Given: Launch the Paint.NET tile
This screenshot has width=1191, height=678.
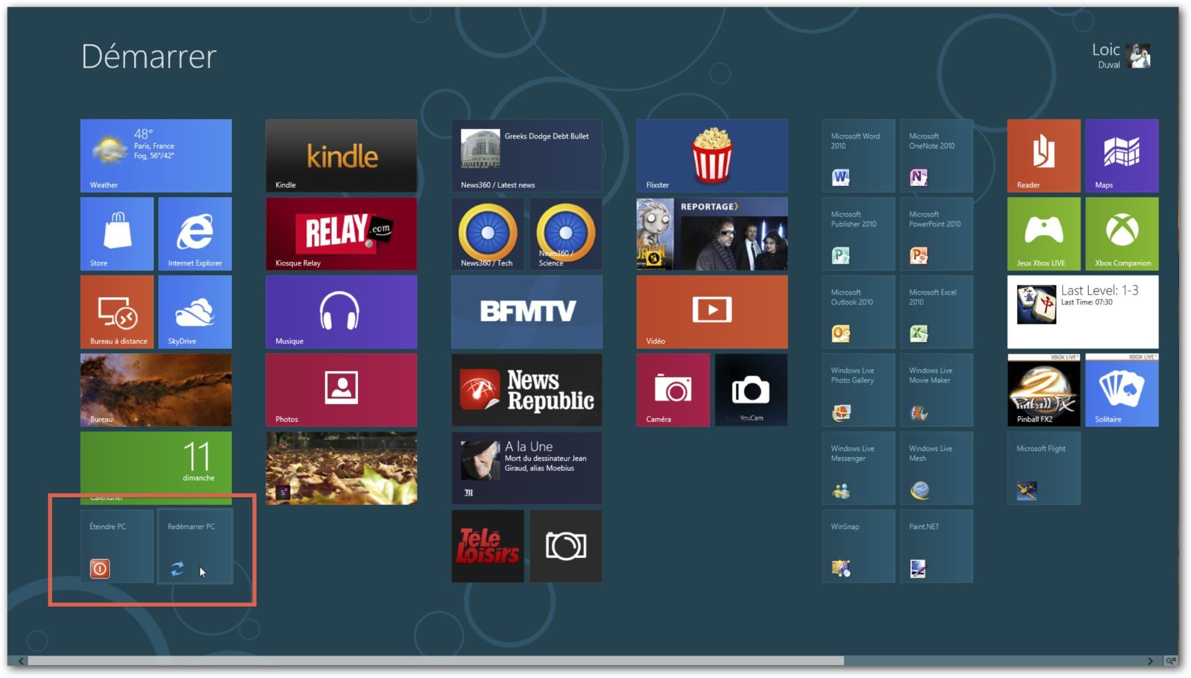Looking at the screenshot, I should coord(937,546).
